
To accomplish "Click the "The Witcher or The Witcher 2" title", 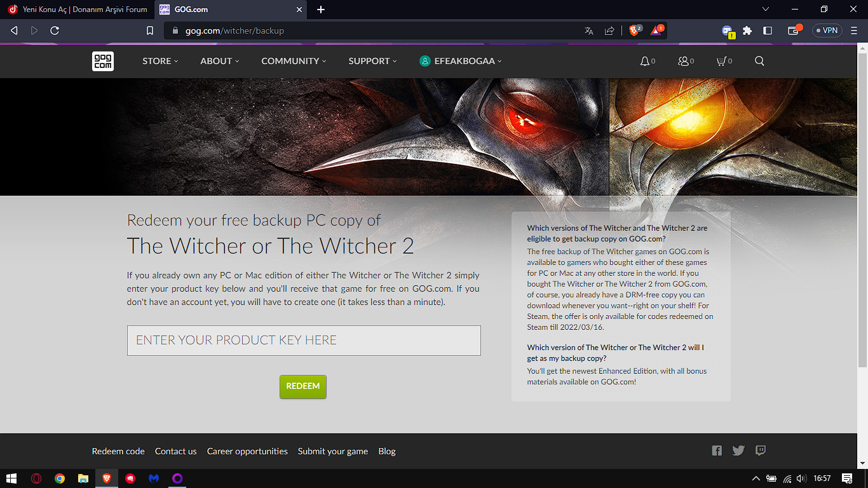I will pyautogui.click(x=270, y=246).
